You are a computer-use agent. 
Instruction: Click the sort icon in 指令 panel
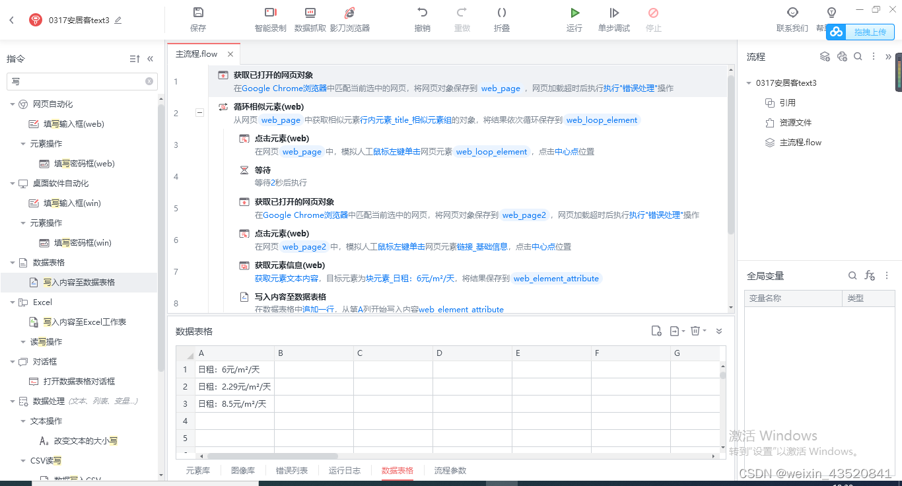135,59
